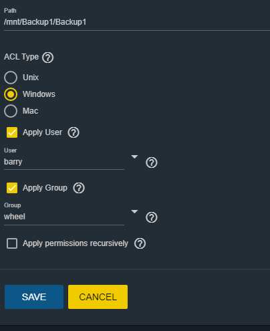Show help for Apply permissions recursively

[x=140, y=243]
